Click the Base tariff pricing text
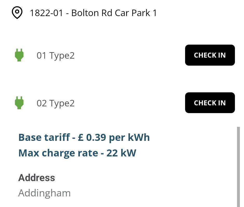The image size is (244, 207). coord(84,137)
